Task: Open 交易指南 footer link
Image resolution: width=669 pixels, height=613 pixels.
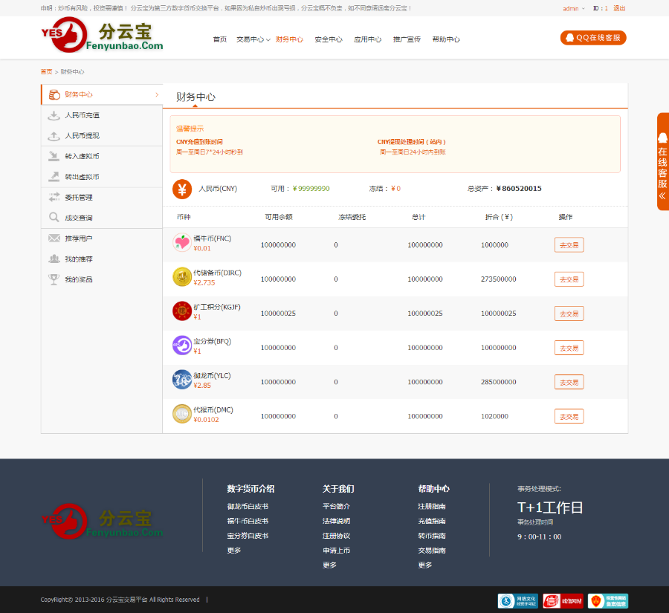Action: [432, 551]
